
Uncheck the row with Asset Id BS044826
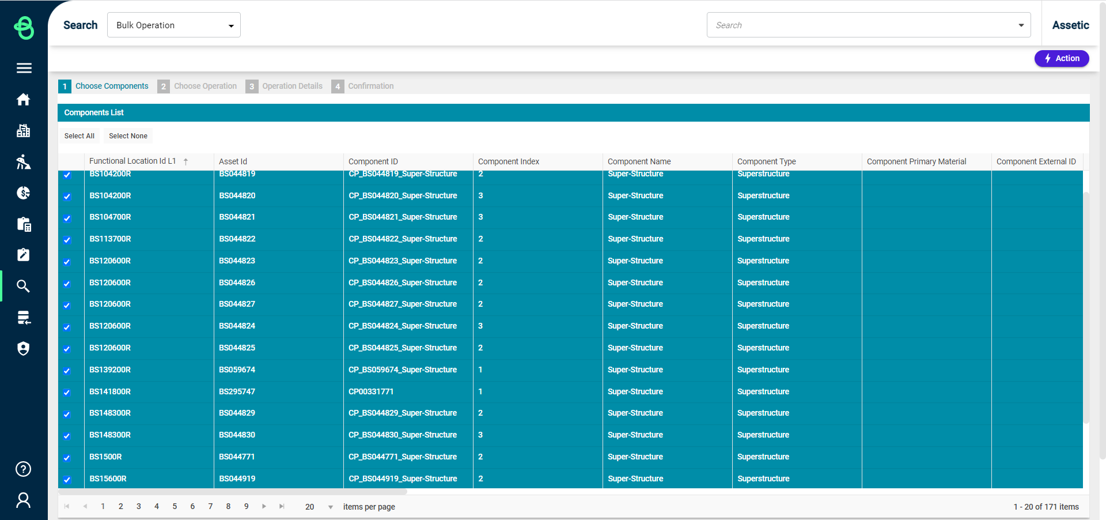67,284
